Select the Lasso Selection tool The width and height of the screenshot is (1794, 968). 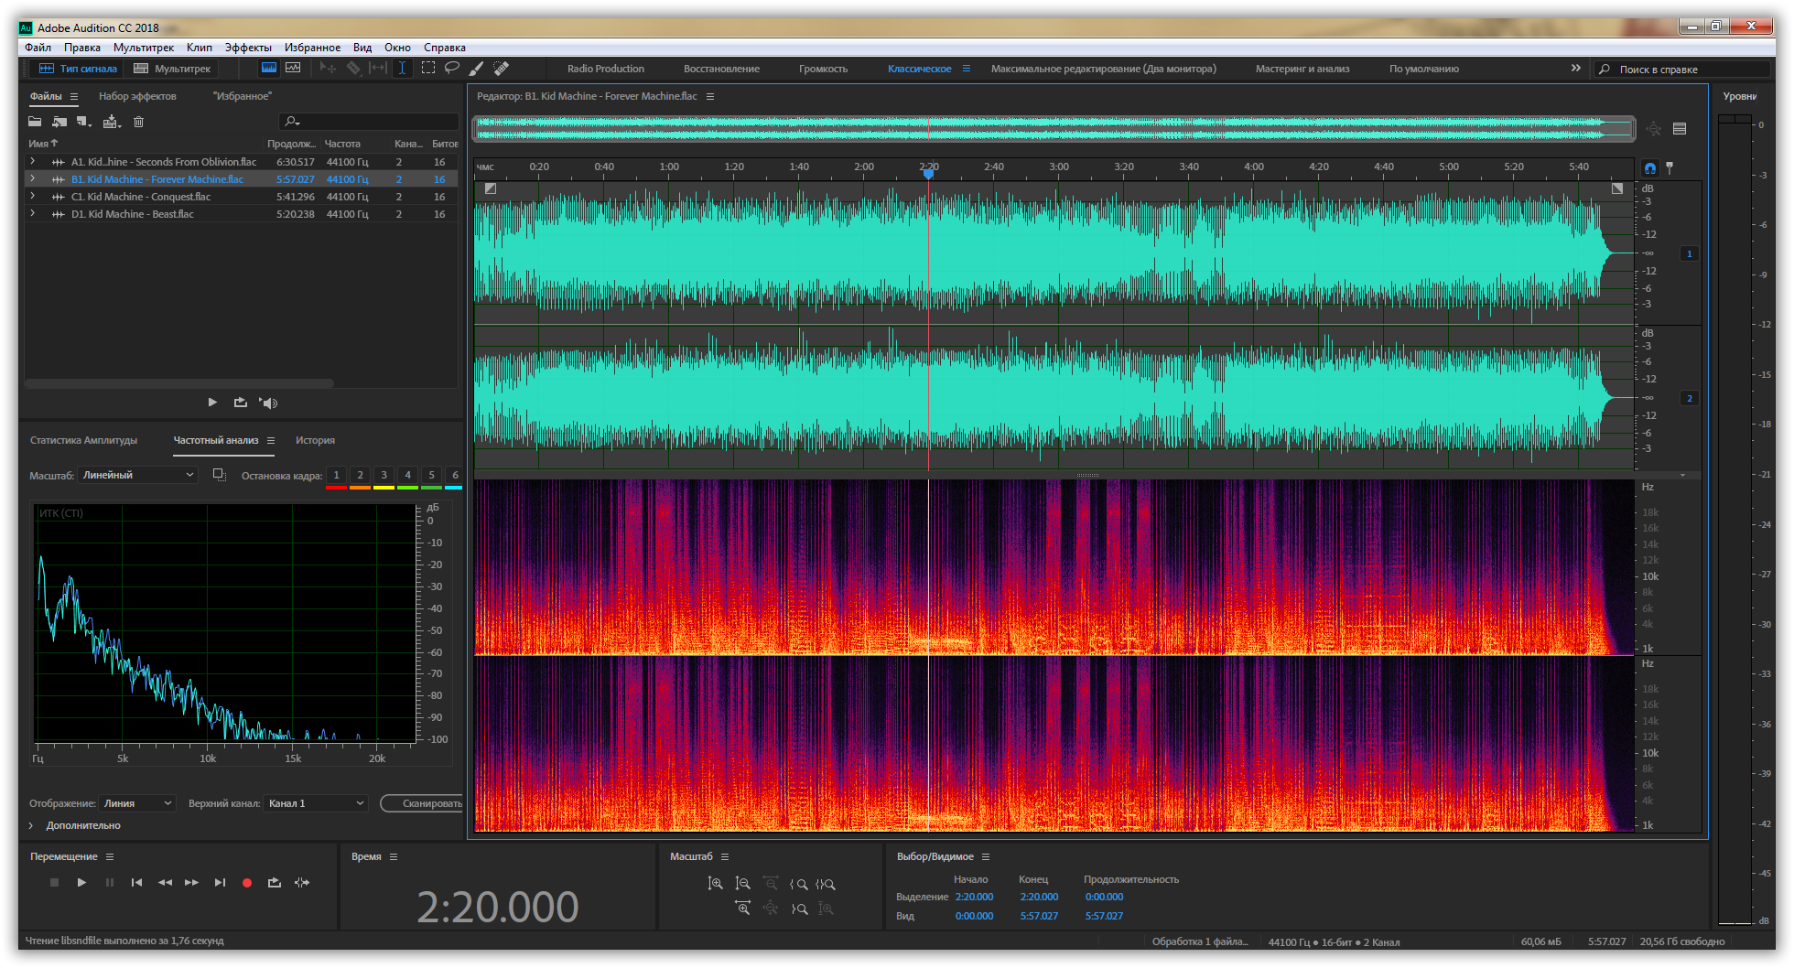(x=452, y=69)
